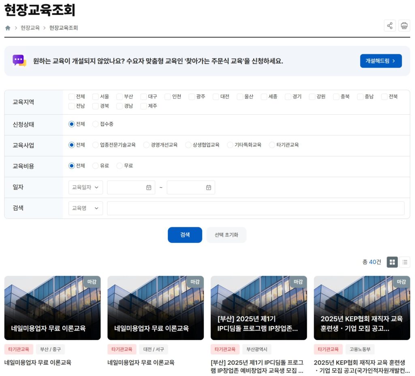Click title link under 대전 / 서구 tag

(x=141, y=363)
